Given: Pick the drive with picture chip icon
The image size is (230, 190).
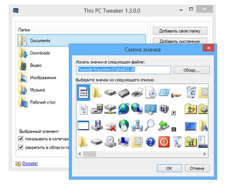Looking at the screenshot, I should click(x=97, y=109).
